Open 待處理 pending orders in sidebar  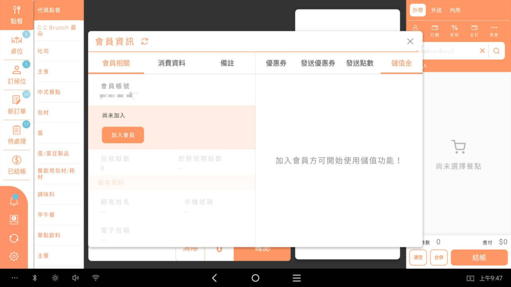point(16,135)
